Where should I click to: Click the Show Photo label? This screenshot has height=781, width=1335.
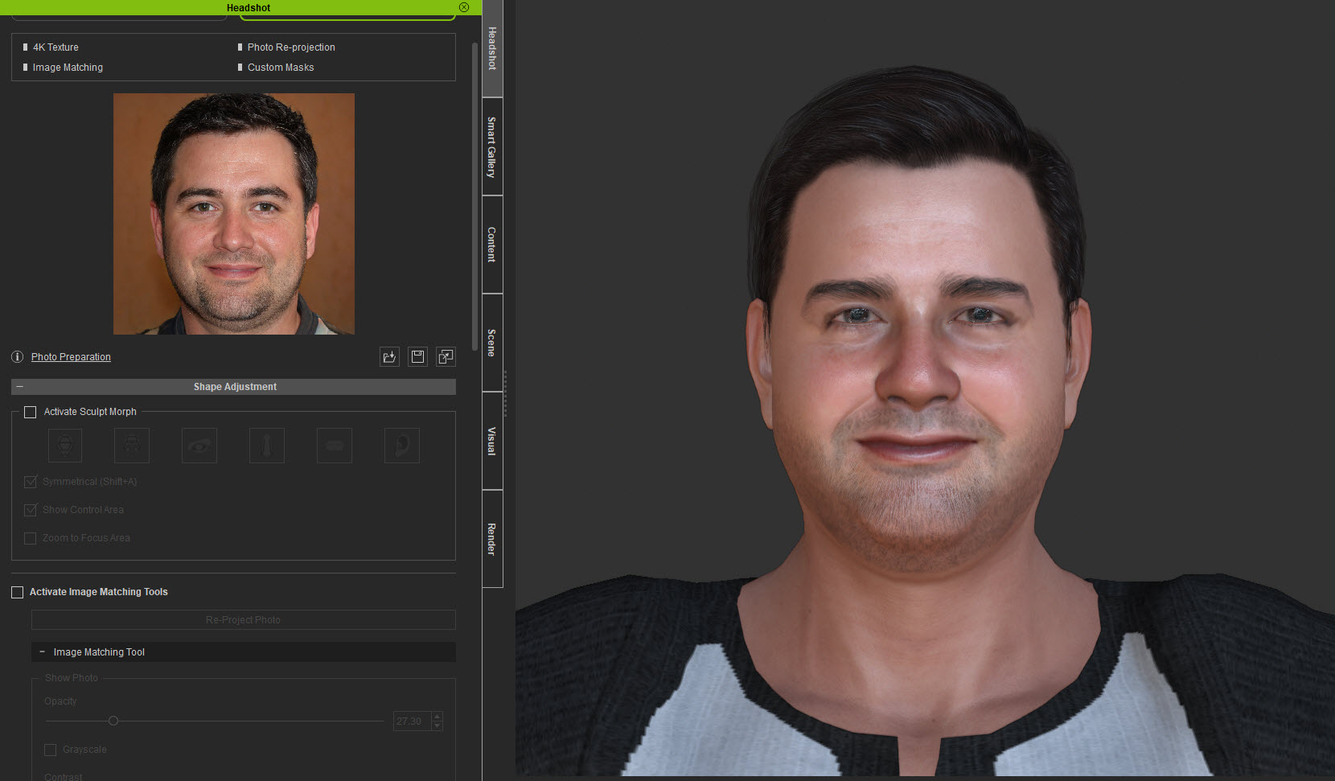72,678
